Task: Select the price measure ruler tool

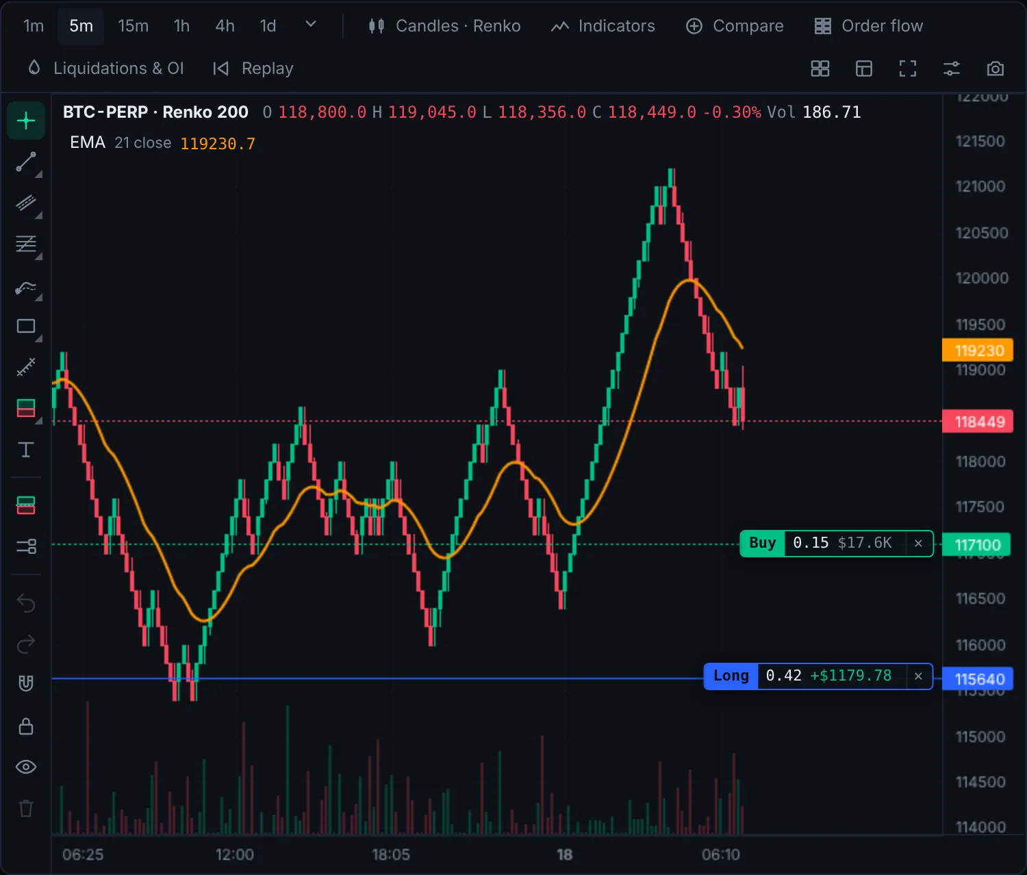Action: pos(26,368)
